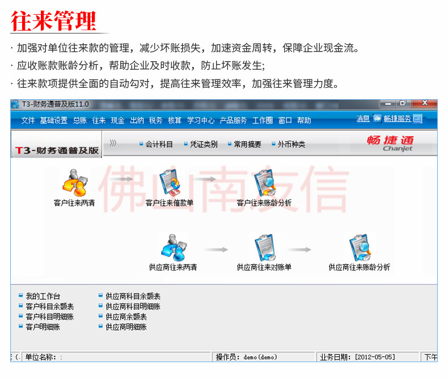Image resolution: width=448 pixels, height=378 pixels.
Task: Open the 基础设置 menu
Action: click(54, 121)
